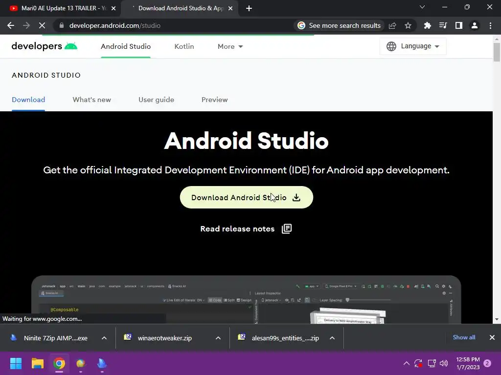Open a new browser tab
501x375 pixels.
[x=249, y=8]
